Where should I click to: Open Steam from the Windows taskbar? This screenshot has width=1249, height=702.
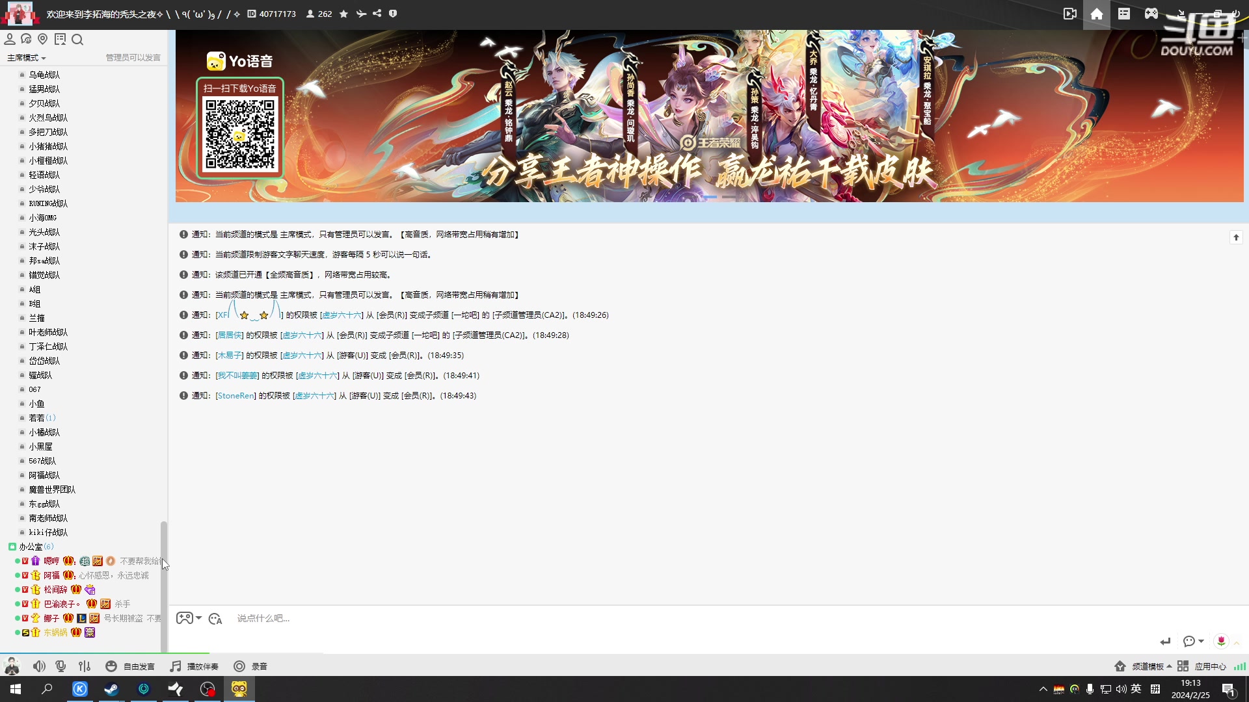[111, 689]
